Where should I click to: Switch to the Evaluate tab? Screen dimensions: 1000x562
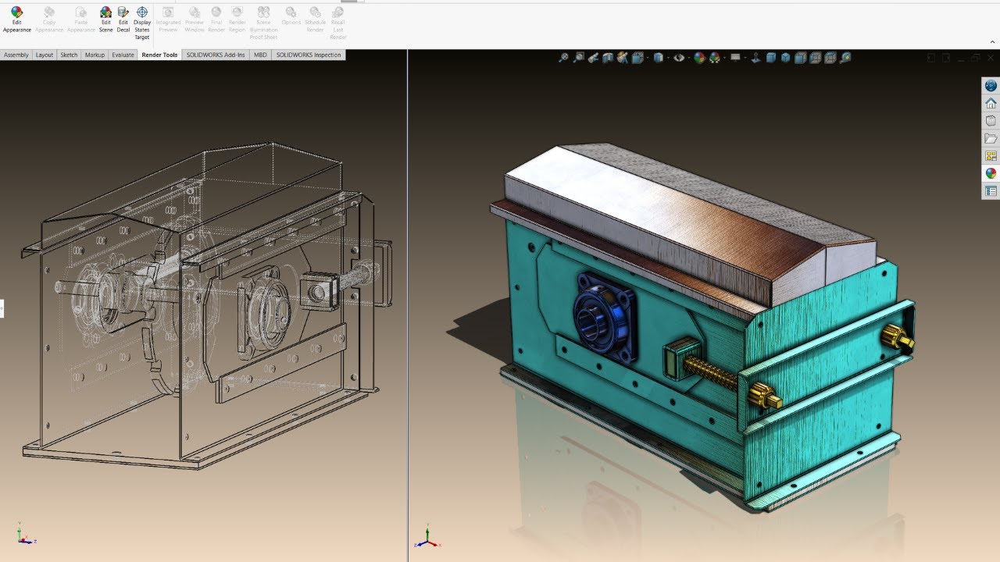coord(123,55)
